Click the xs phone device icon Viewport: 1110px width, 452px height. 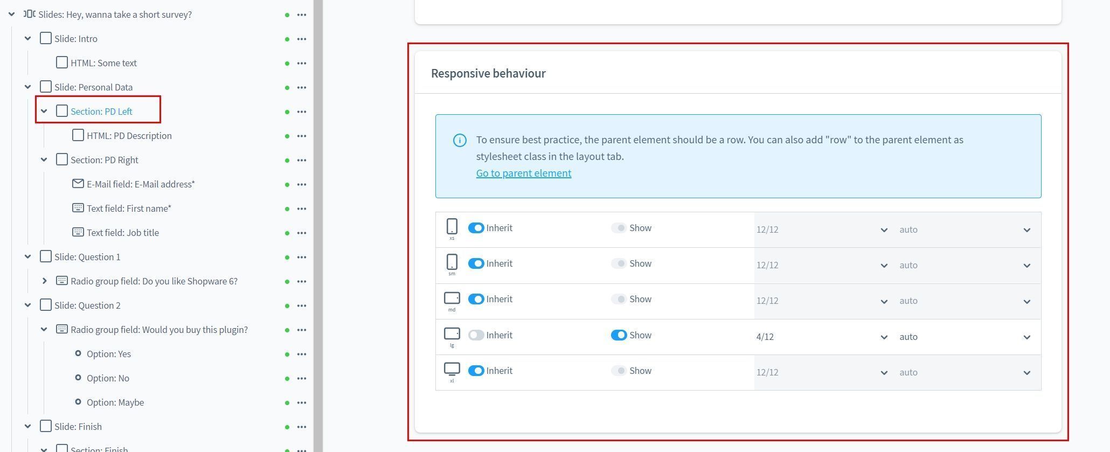452,227
